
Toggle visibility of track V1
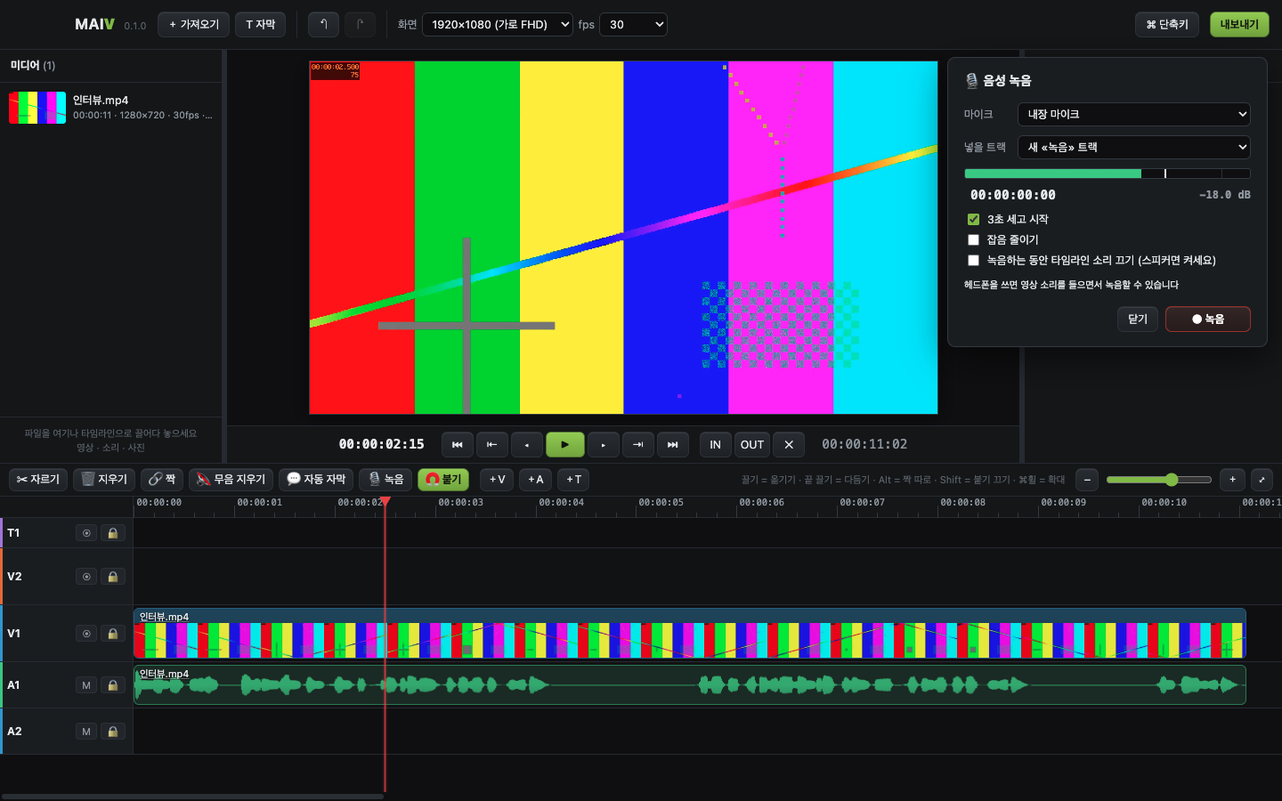[86, 634]
